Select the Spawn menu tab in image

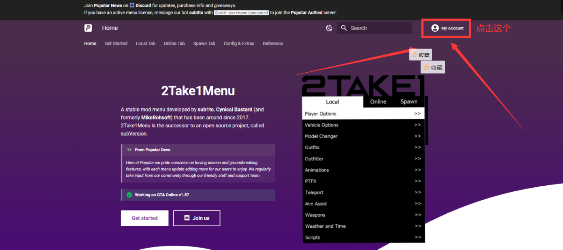coord(409,102)
